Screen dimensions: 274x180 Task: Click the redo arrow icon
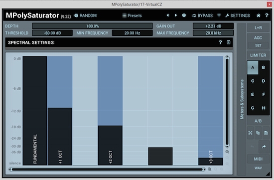pos(264,147)
